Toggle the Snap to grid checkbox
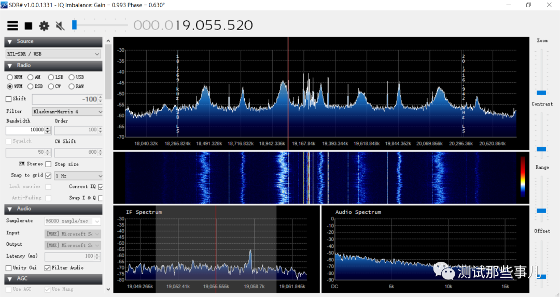 [x=48, y=175]
